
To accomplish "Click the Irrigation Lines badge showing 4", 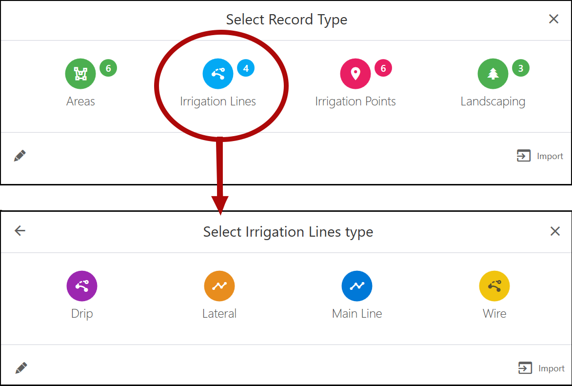I will (x=246, y=68).
